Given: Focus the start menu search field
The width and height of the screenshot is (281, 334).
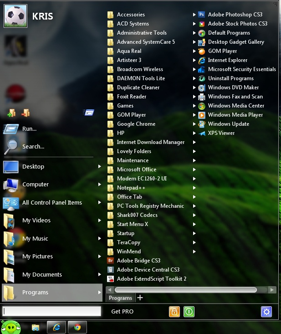Looking at the screenshot, I should [x=52, y=311].
